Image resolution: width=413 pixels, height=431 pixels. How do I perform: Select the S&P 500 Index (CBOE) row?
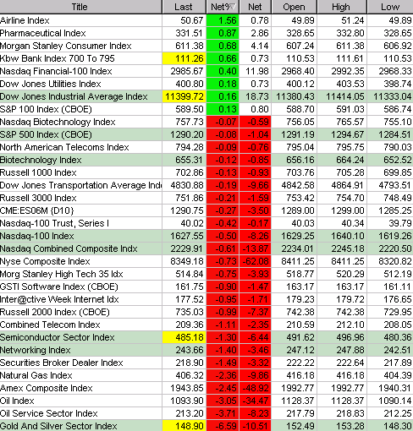coord(206,134)
